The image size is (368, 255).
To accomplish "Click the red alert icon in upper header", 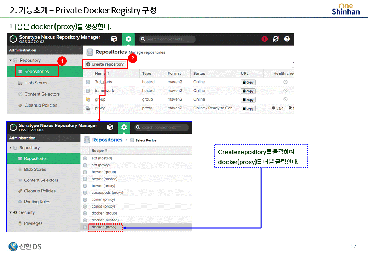I will tap(265, 39).
